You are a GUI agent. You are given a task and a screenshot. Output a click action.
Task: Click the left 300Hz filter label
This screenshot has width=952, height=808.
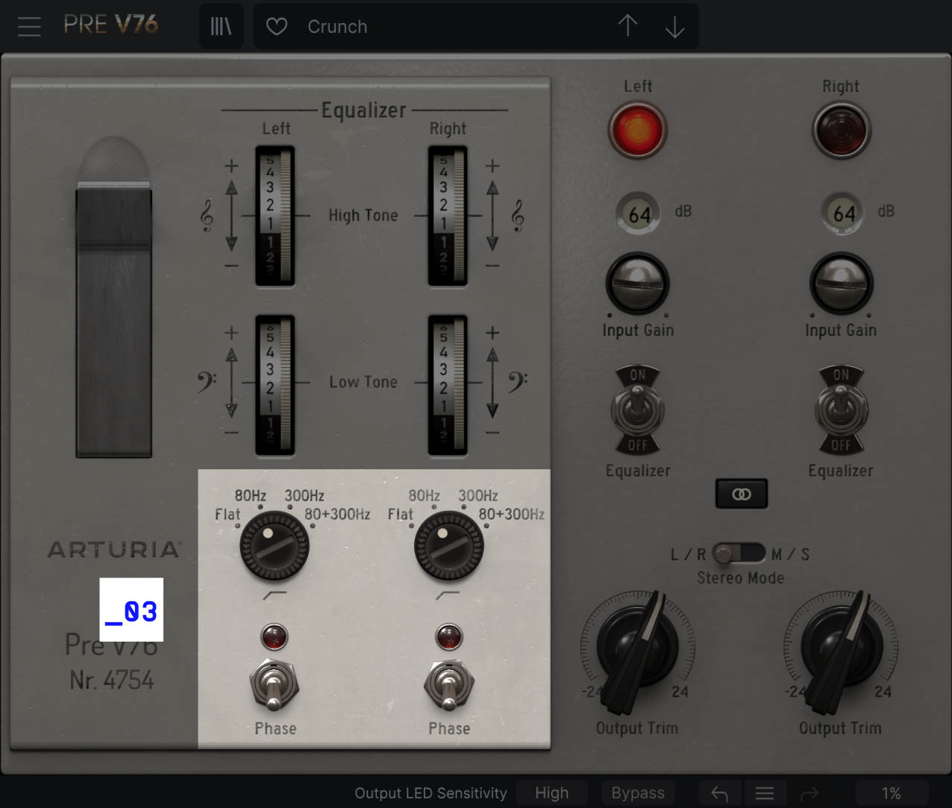pyautogui.click(x=304, y=495)
